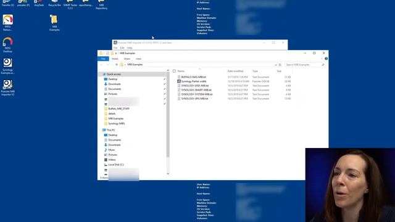Toggle the select-all checkbox beside Name header
Screen dimensions: 395x222
[x=174, y=72]
